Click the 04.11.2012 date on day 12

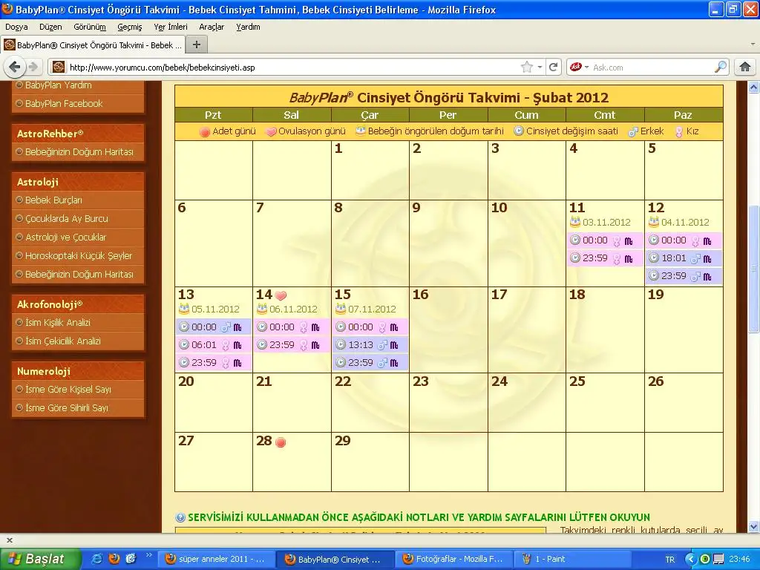[x=685, y=223]
